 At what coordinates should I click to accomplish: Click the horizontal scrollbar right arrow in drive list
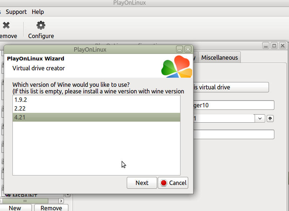click(61, 201)
